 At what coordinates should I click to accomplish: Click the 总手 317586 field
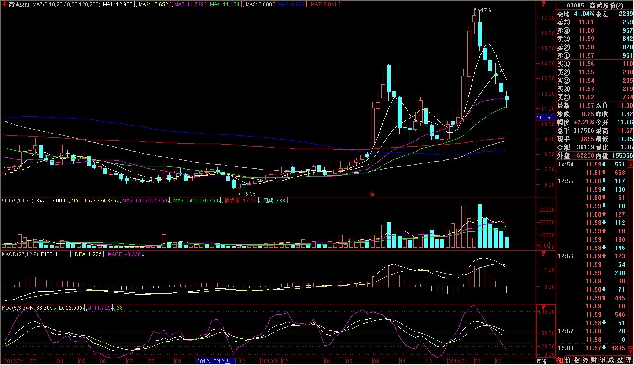pos(576,131)
